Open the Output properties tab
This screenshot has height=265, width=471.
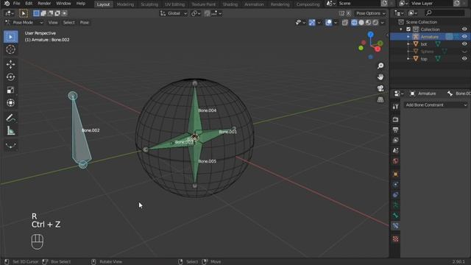click(x=396, y=130)
